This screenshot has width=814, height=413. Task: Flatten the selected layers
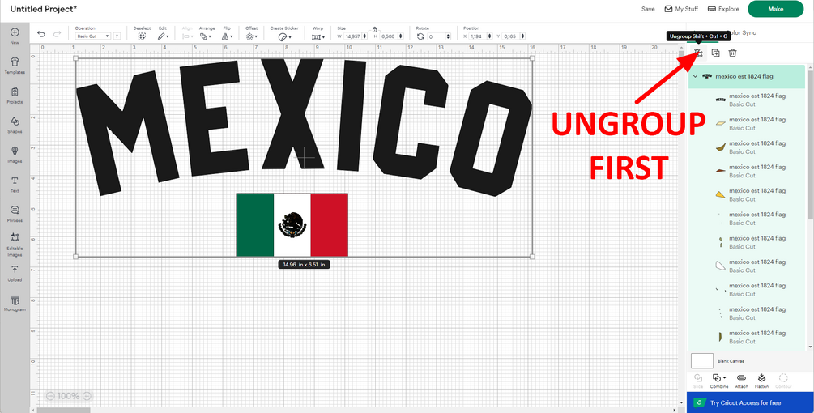(761, 381)
